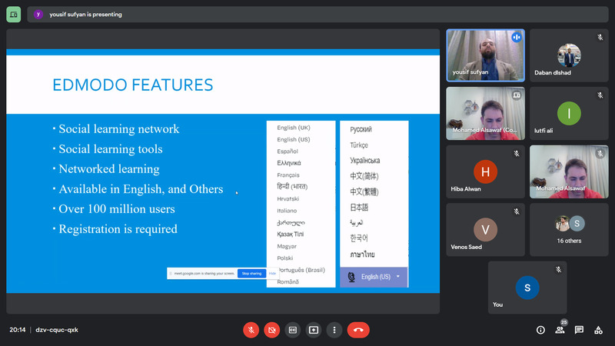Image resolution: width=615 pixels, height=346 pixels.
Task: Open the 16 others participants tile
Action: [569, 229]
